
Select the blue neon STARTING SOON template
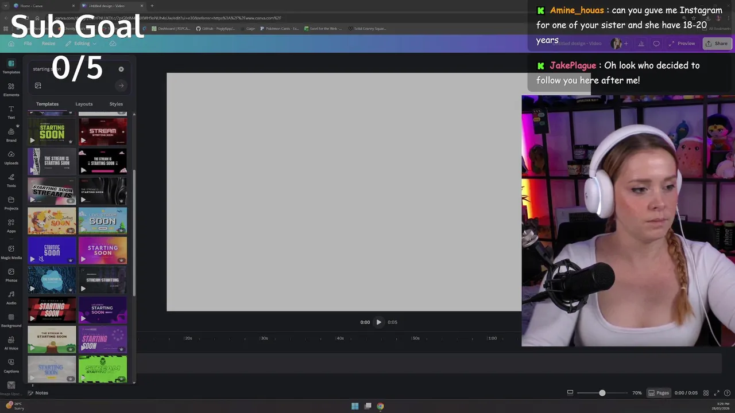52,251
